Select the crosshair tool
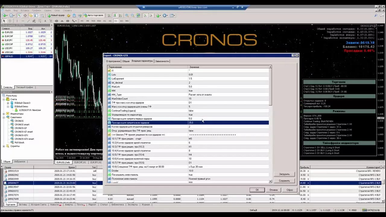 [10, 21]
